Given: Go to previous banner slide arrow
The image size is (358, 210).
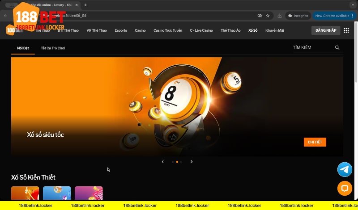Looking at the screenshot, I should coord(162,162).
